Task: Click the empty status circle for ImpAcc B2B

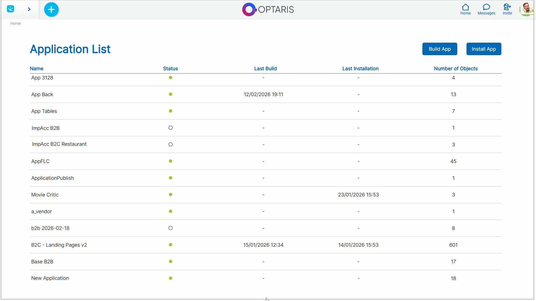Action: (171, 128)
